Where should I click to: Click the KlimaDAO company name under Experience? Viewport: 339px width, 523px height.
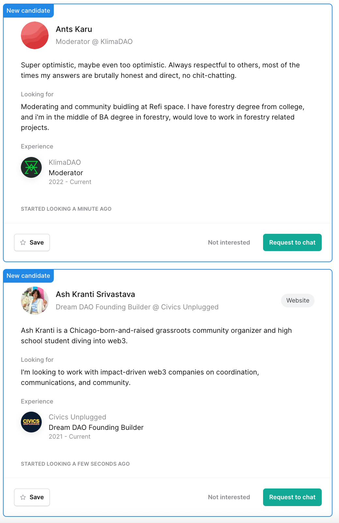65,162
